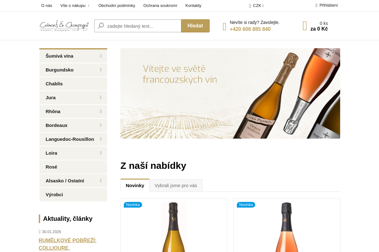Click the currency icon before CZK

250,6
